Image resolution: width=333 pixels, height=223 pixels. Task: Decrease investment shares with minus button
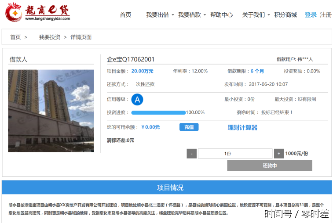tap(192, 154)
